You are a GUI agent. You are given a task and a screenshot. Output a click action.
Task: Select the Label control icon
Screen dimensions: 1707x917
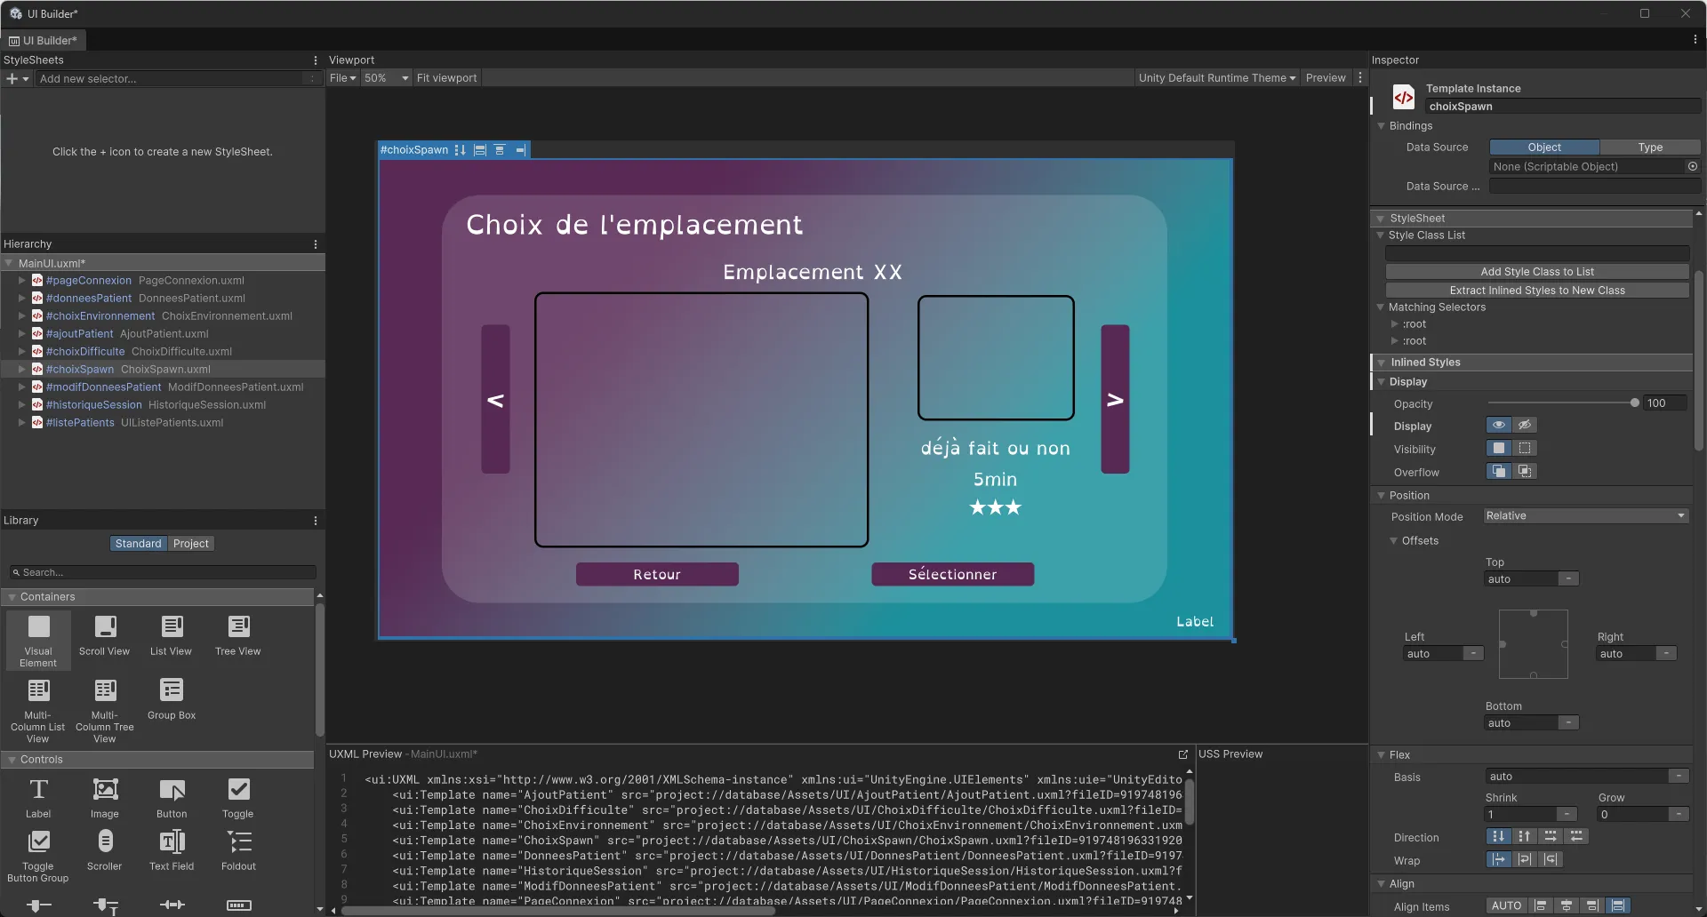click(38, 790)
